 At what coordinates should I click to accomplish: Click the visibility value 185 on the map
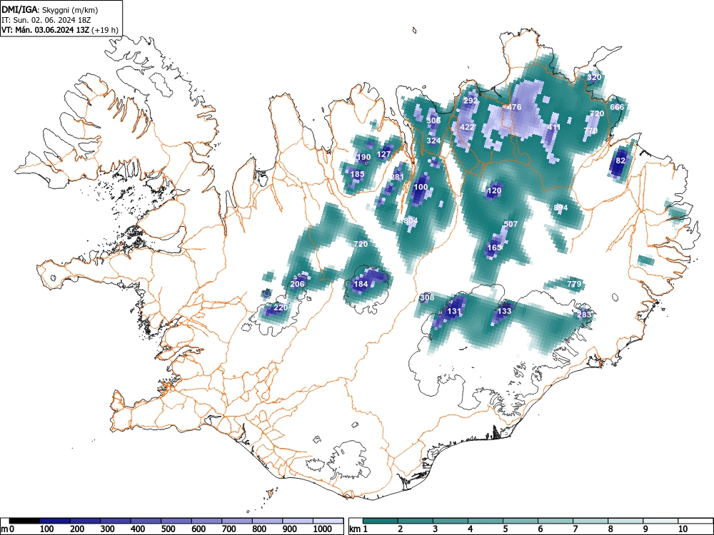pyautogui.click(x=358, y=174)
